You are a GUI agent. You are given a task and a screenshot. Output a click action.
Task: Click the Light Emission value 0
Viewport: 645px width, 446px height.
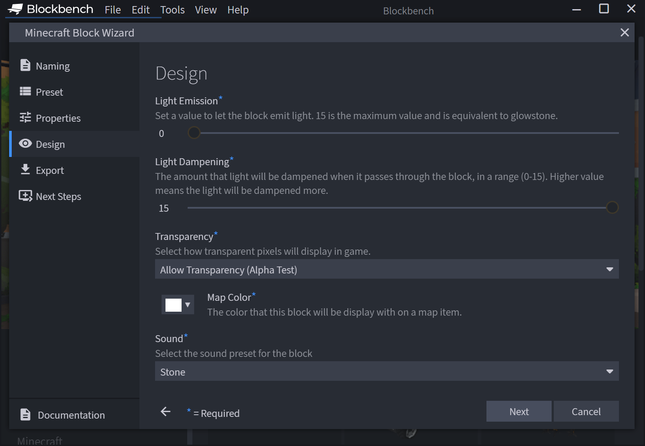pyautogui.click(x=162, y=133)
